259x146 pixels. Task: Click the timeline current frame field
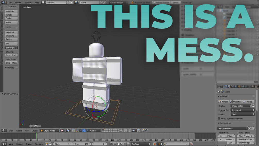[x=99, y=144]
